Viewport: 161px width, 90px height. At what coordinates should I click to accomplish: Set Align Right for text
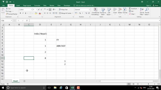(50, 13)
